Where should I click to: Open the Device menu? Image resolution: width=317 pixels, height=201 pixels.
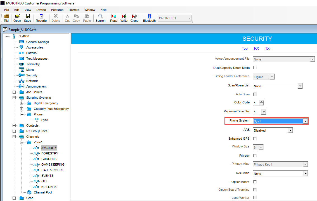(x=41, y=10)
